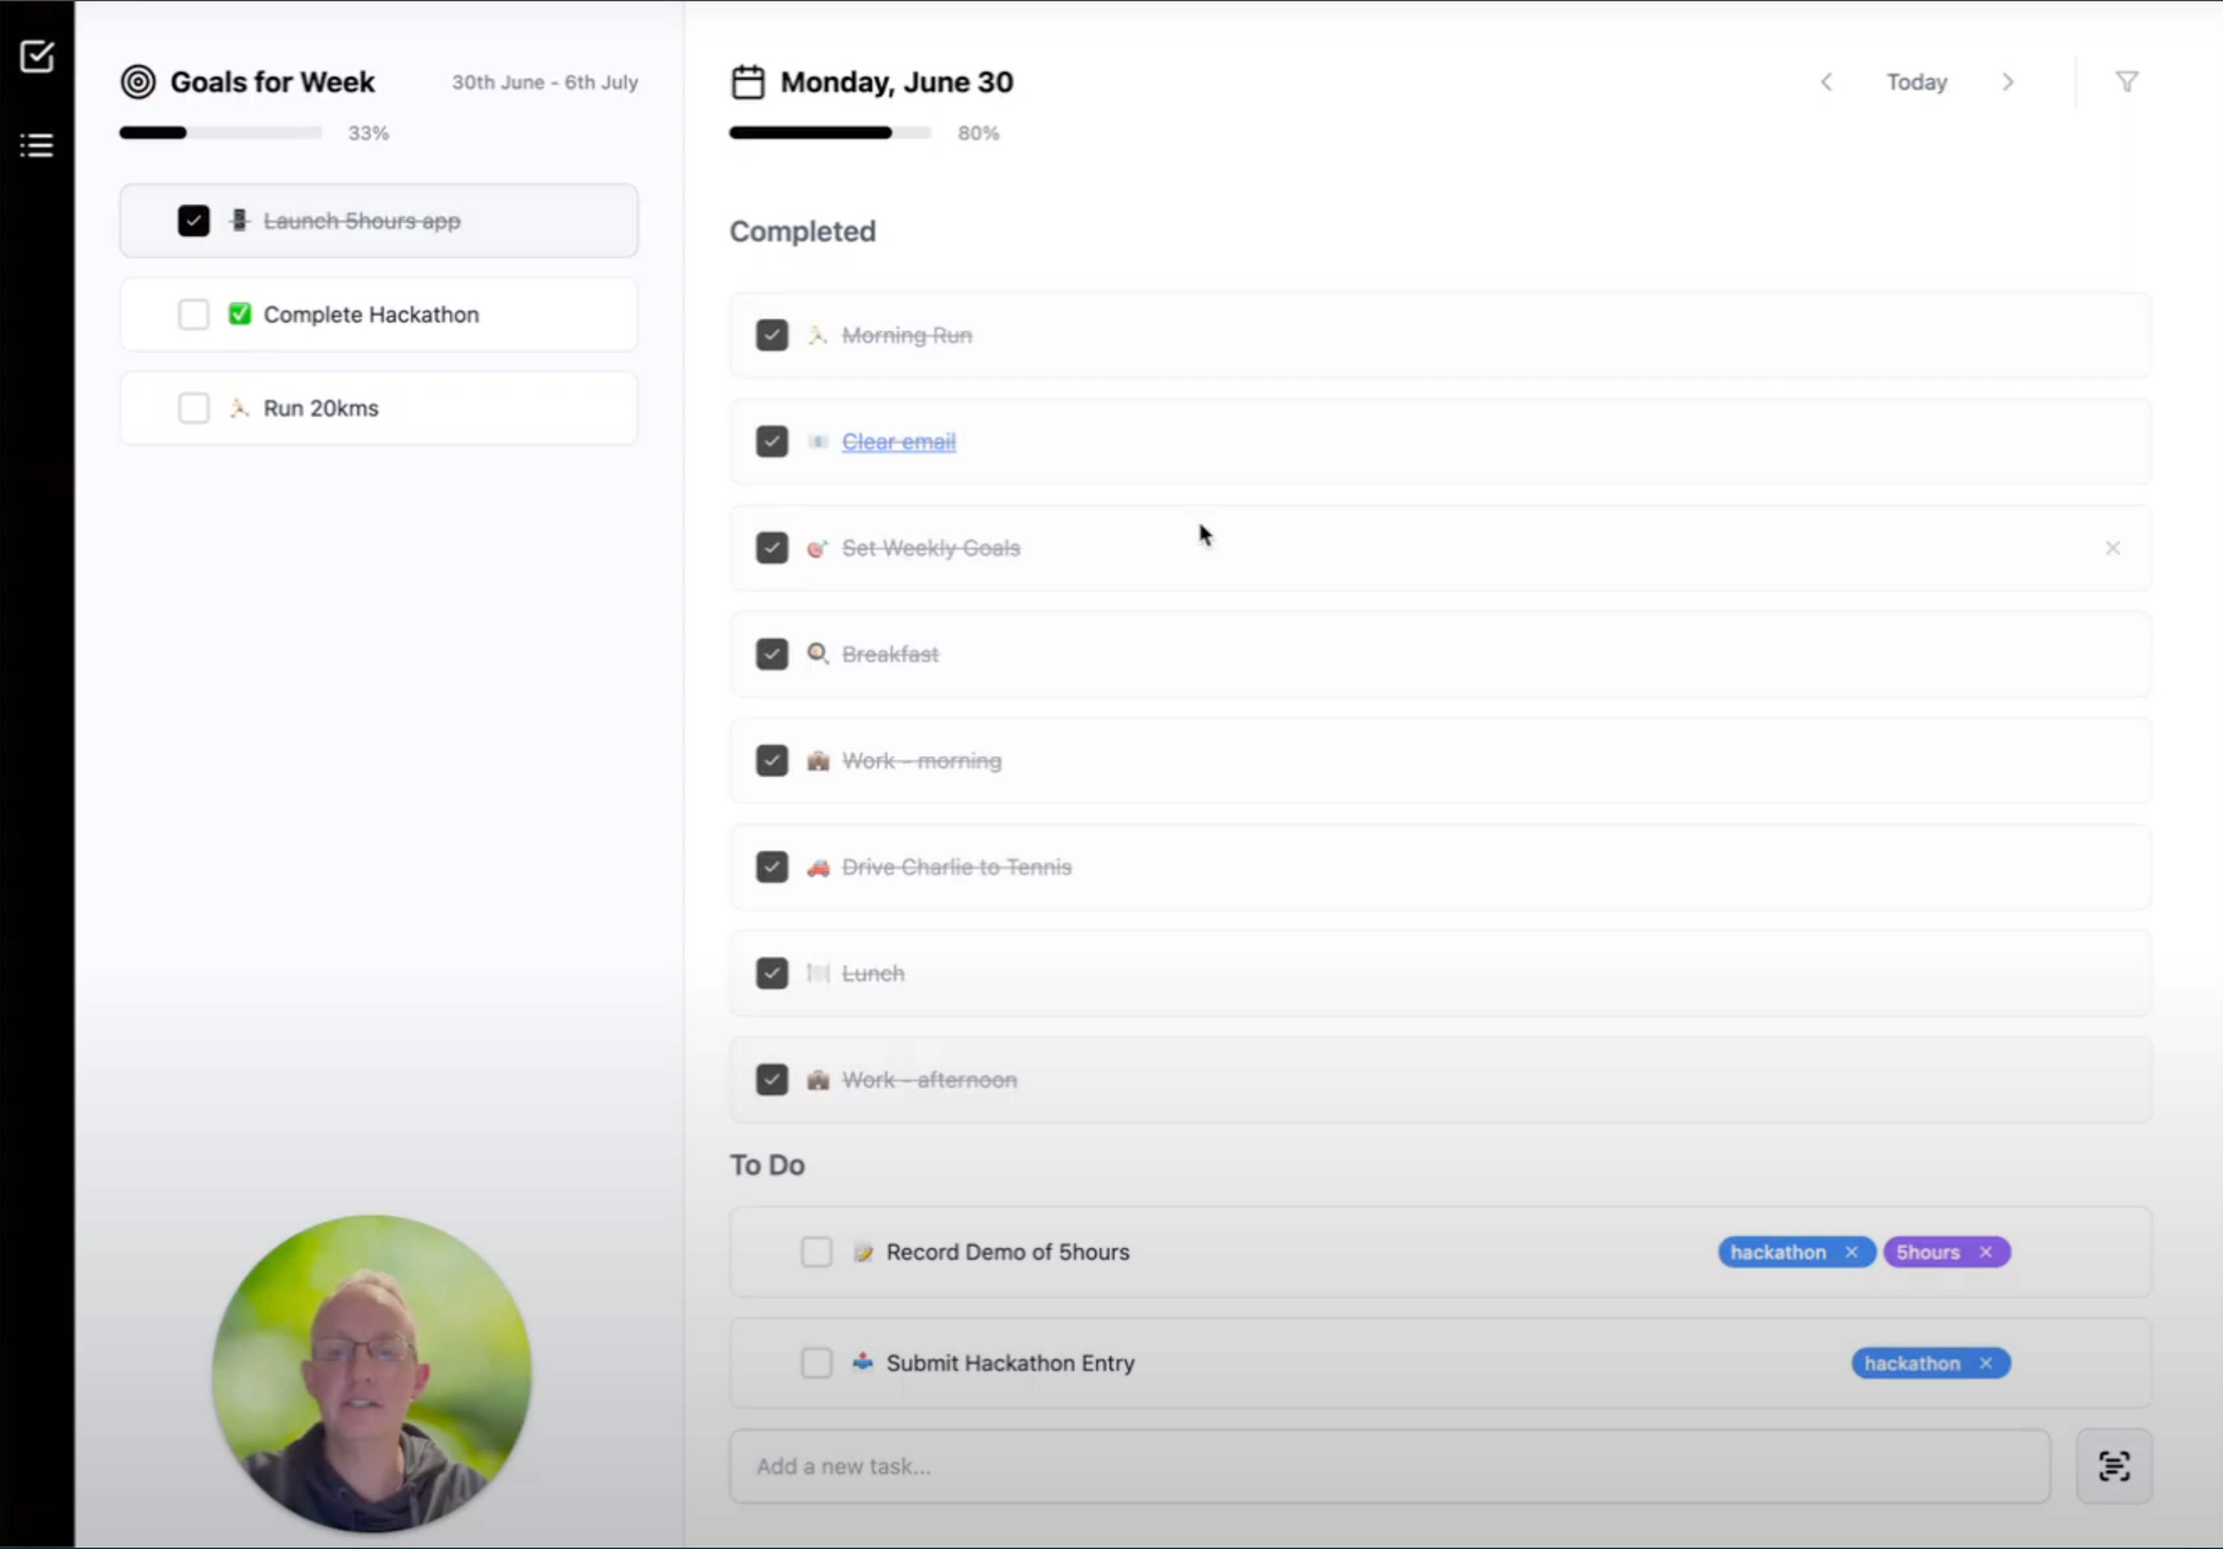Remove the 5hours tag from Record Demo
The image size is (2223, 1549).
[1986, 1252]
